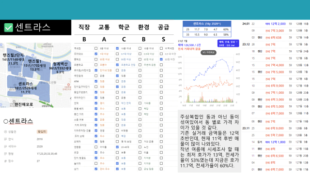Select the 매매 12억 2,000 transaction
Viewport: 310px width, 174px height.
(276, 24)
